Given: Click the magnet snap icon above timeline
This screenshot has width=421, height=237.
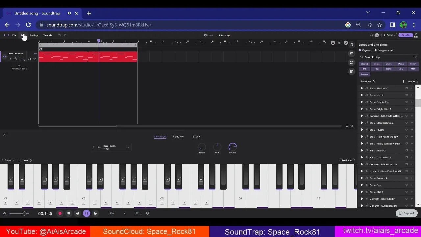Looking at the screenshot, I should (333, 43).
